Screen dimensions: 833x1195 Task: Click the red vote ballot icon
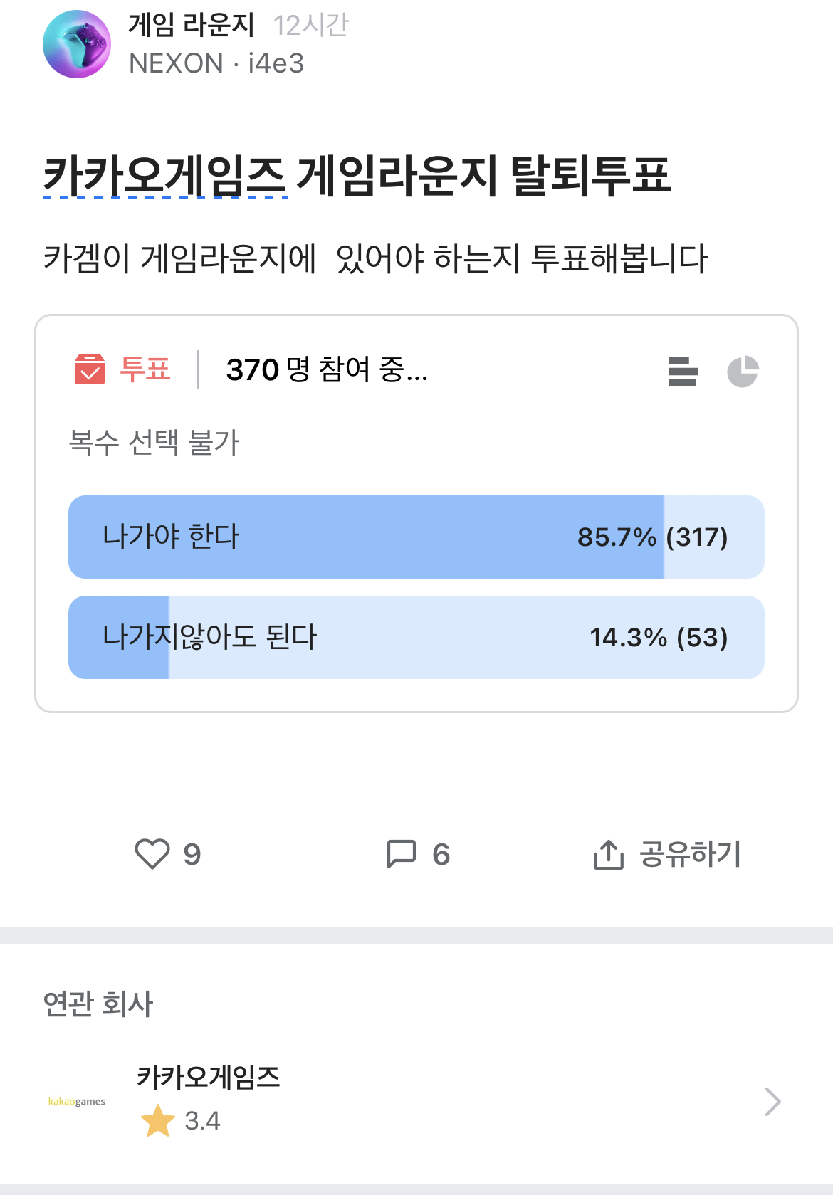tap(90, 369)
